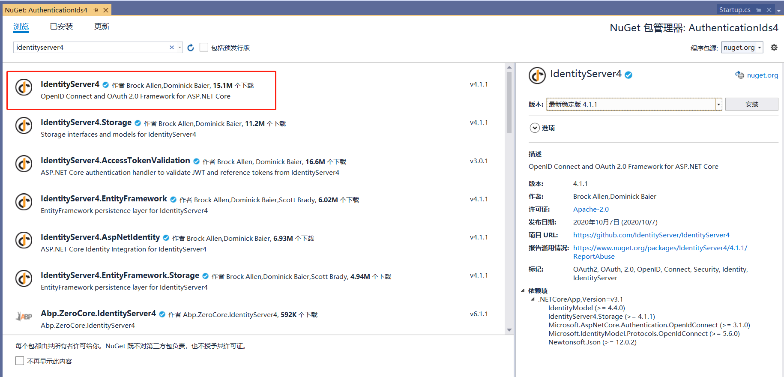Open the search history dropdown arrow
This screenshot has height=377, width=784.
pyautogui.click(x=180, y=48)
